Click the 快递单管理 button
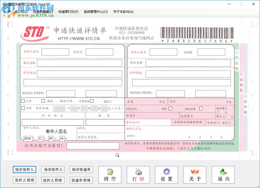 pyautogui.click(x=81, y=180)
